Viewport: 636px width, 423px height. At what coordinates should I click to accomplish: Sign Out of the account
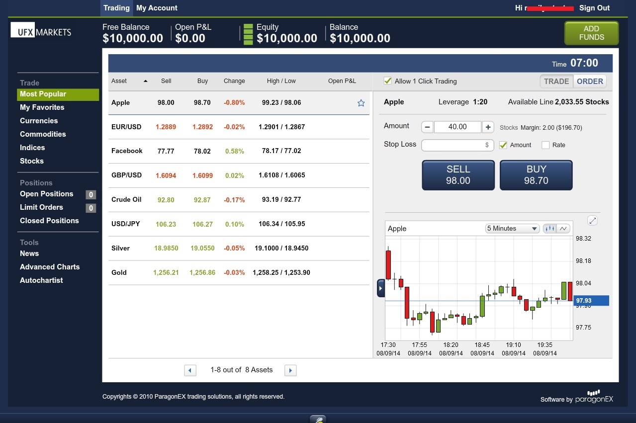point(594,8)
